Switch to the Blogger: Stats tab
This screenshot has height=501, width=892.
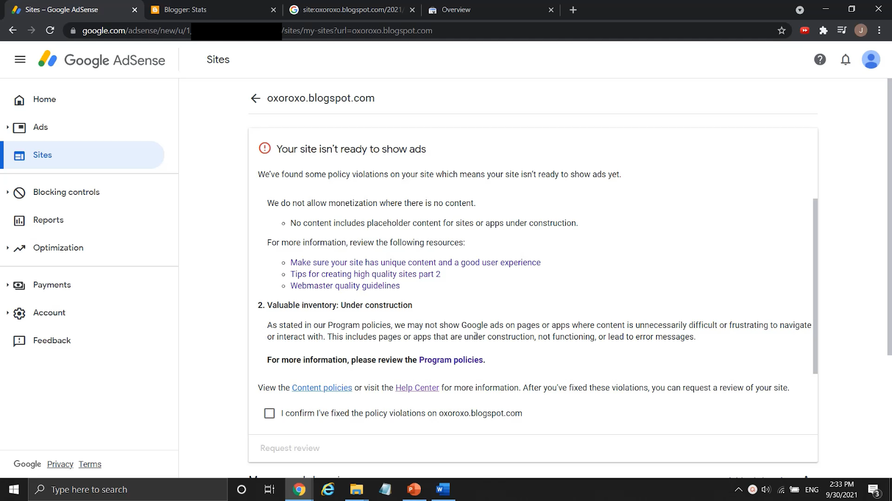212,9
